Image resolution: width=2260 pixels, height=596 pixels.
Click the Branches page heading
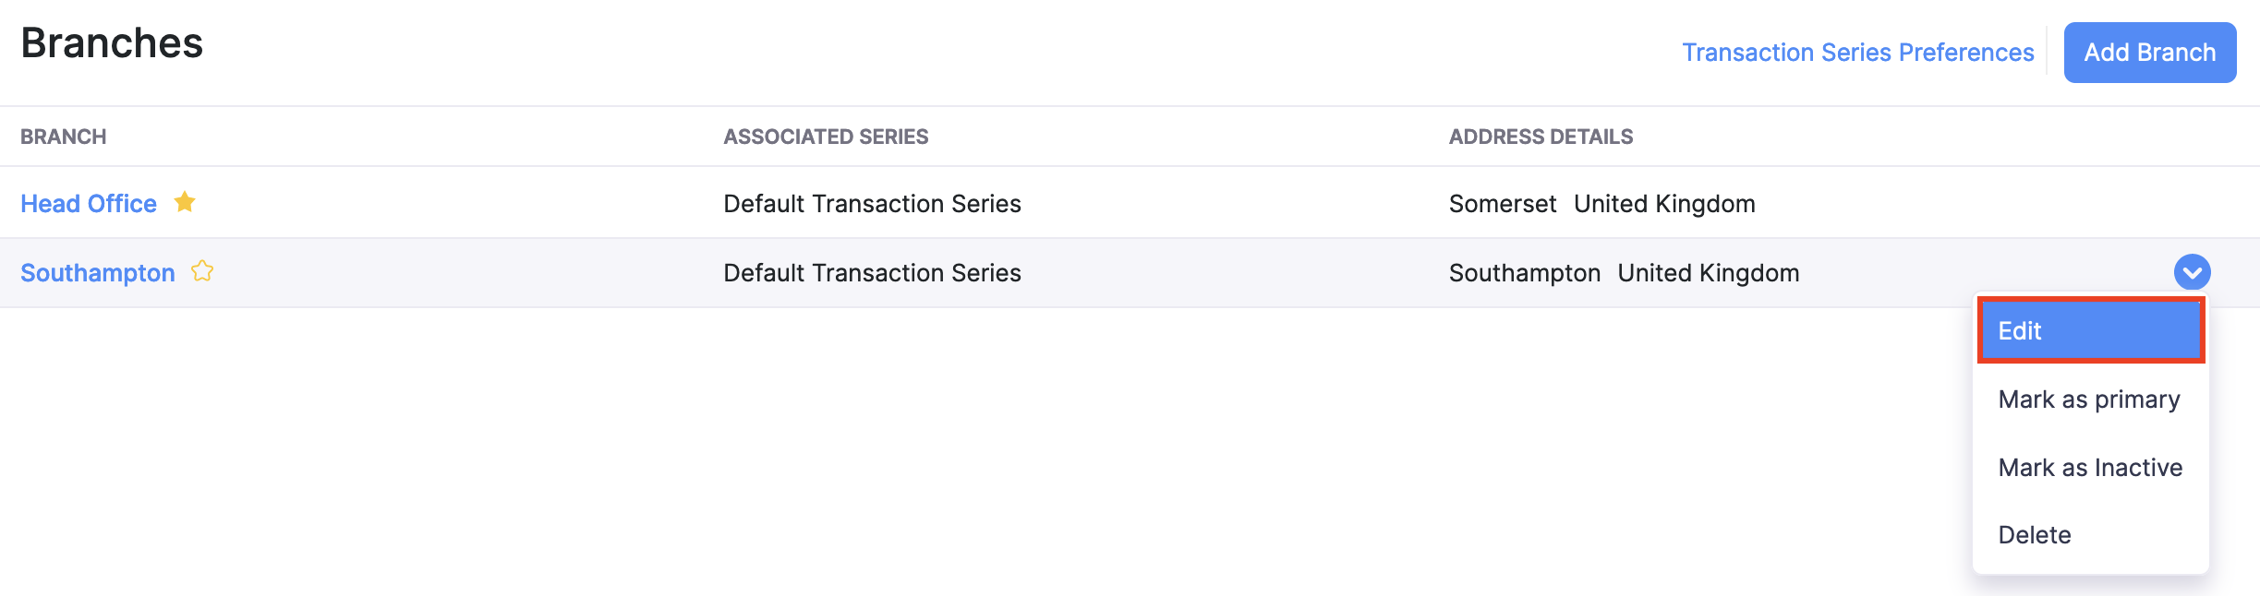112,43
